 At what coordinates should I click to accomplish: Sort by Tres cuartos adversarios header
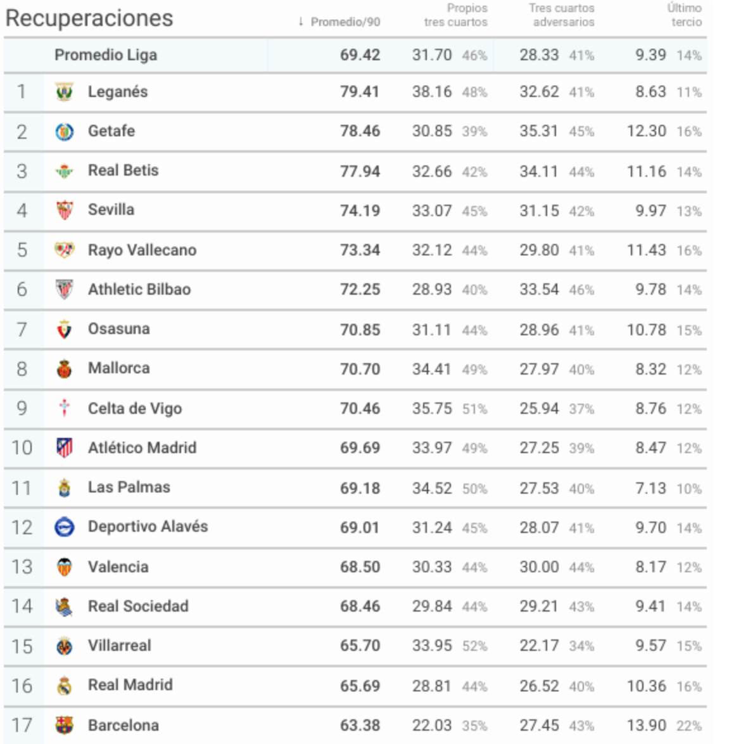[562, 15]
